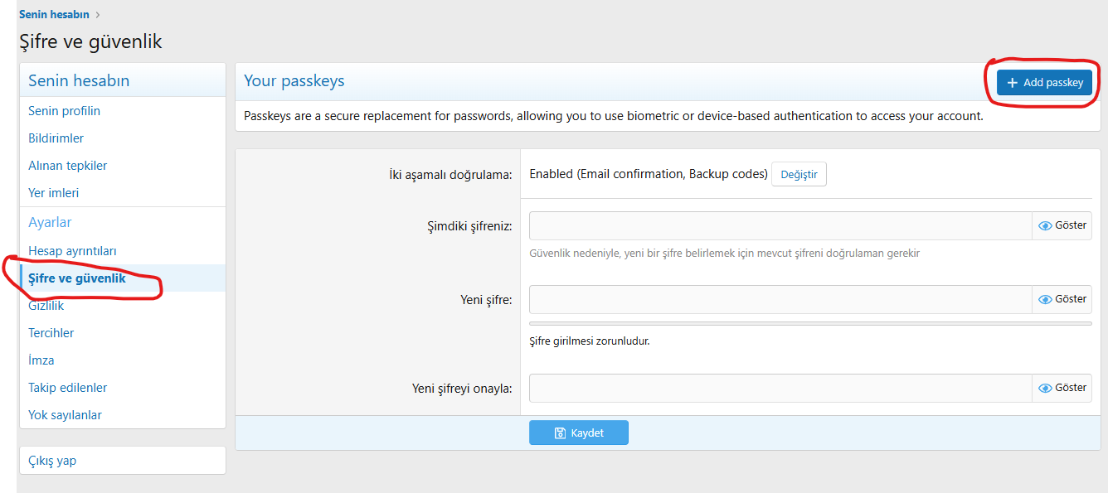Image resolution: width=1108 pixels, height=493 pixels.
Task: Click the plus icon on Add passkey
Action: 1012,83
